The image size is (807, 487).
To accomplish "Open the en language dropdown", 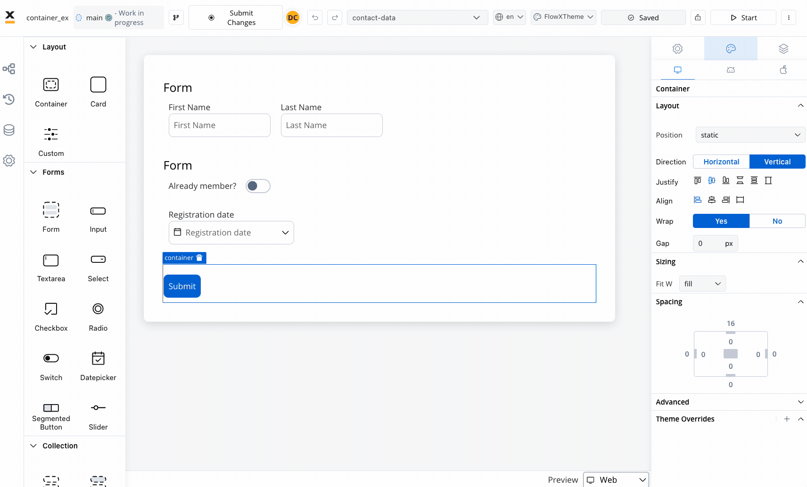I will point(509,17).
